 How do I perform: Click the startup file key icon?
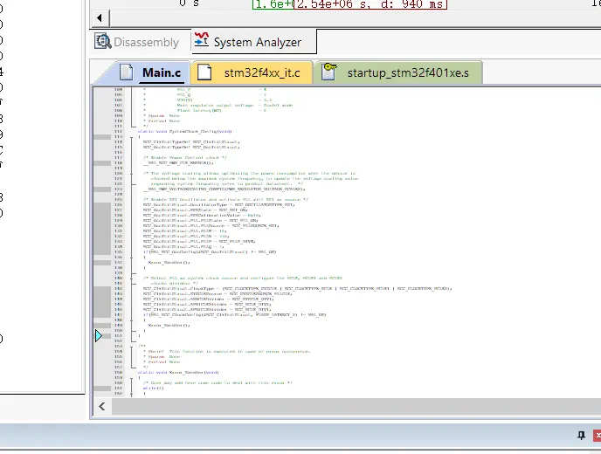point(329,72)
